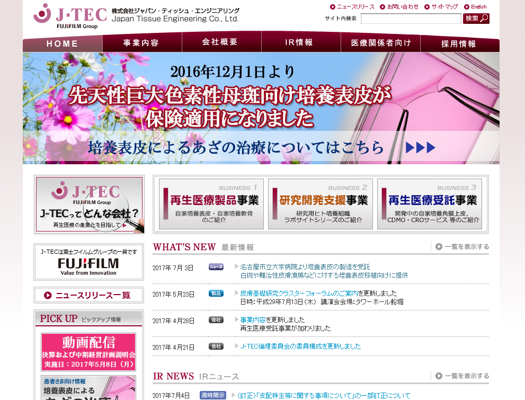525x400 pixels.
Task: Open サイトマップ link
Action: pyautogui.click(x=444, y=7)
